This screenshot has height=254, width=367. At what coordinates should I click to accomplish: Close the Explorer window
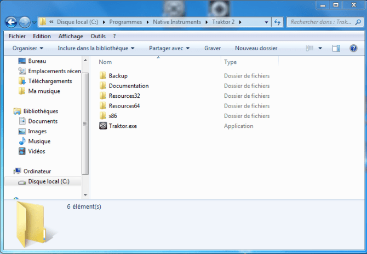click(353, 4)
